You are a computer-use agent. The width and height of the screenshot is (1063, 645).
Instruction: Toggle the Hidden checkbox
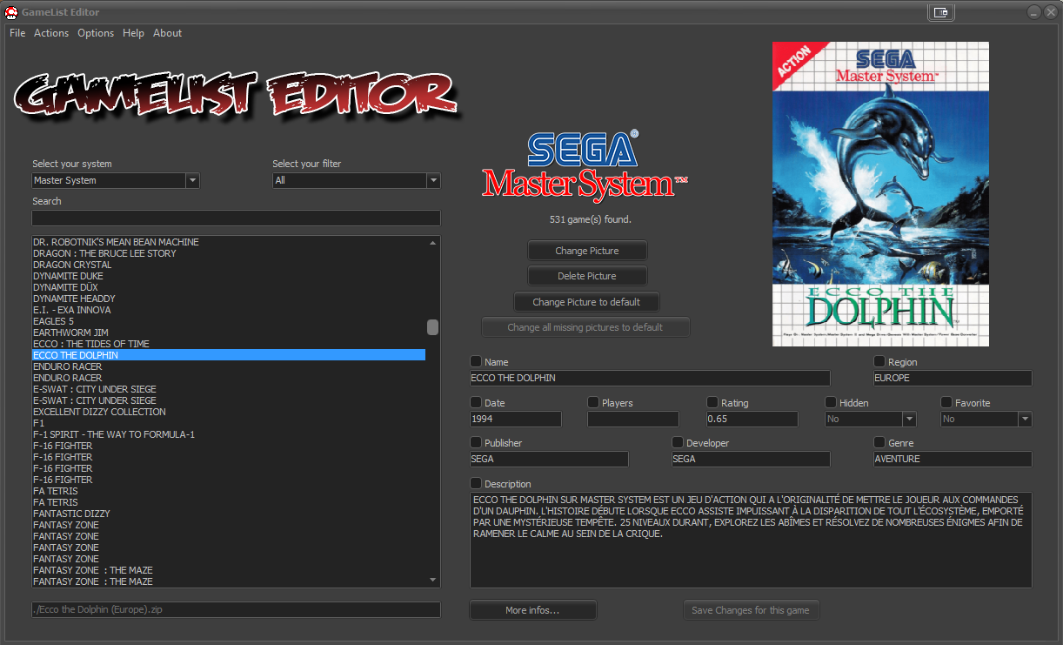(831, 402)
